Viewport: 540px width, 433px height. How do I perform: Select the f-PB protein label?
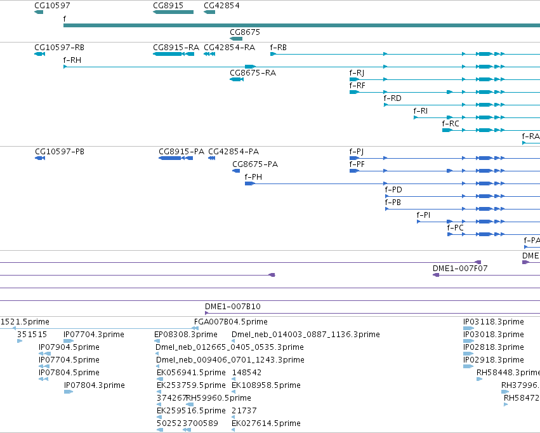tap(393, 203)
